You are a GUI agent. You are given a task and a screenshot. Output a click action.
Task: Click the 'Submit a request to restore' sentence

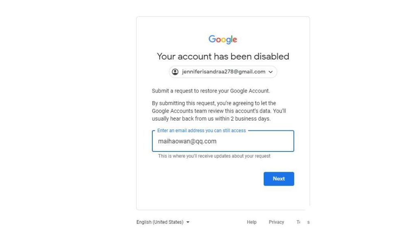[210, 91]
